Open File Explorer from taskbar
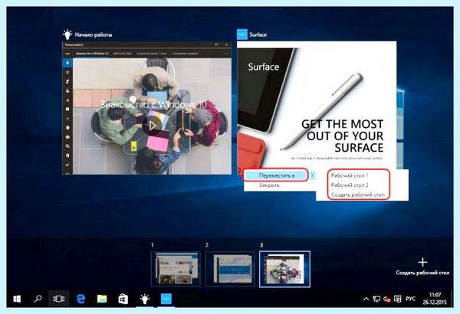The image size is (460, 314). click(102, 299)
